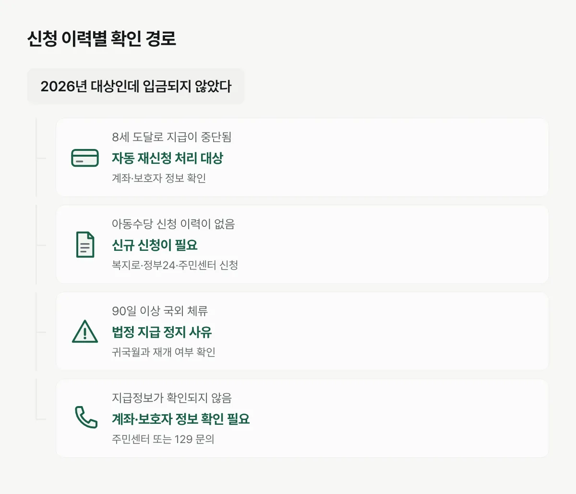Click the text 귀국월과 재개 여부 확인
The image size is (576, 494).
[x=164, y=352]
